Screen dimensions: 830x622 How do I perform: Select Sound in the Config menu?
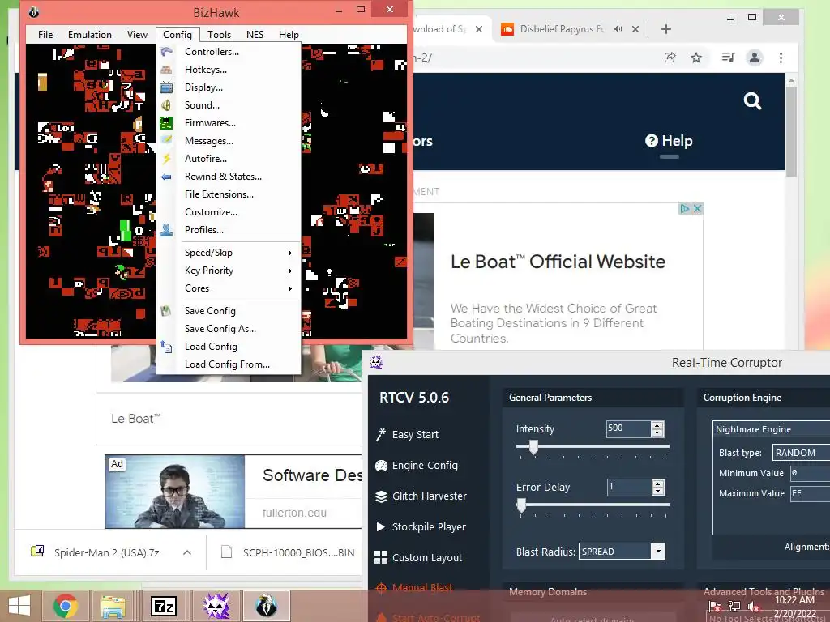(x=229, y=105)
